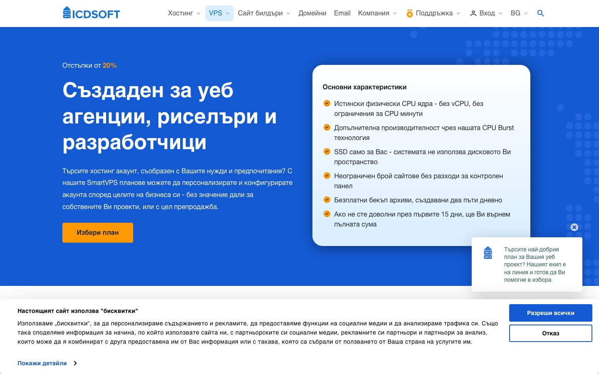This screenshot has width=599, height=374.
Task: Expand the Хостинг menu
Action: coord(184,13)
